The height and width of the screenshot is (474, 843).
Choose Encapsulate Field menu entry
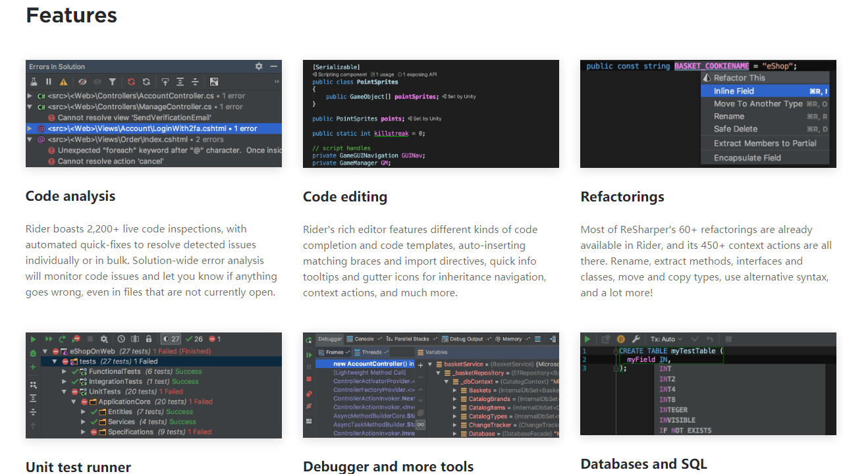click(765, 157)
